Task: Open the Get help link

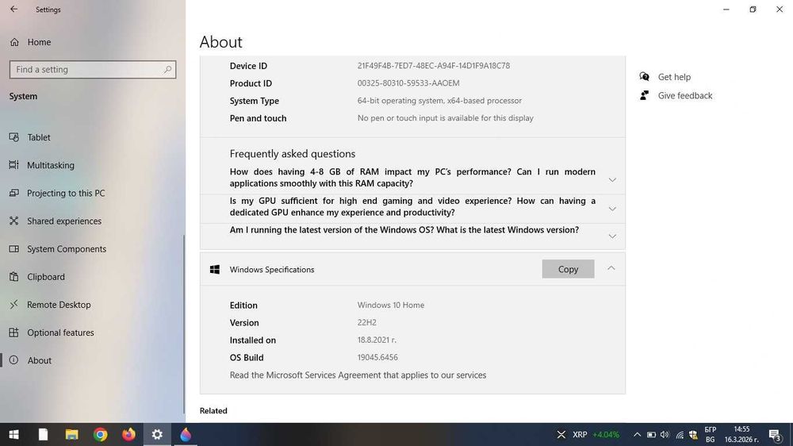Action: click(x=674, y=77)
